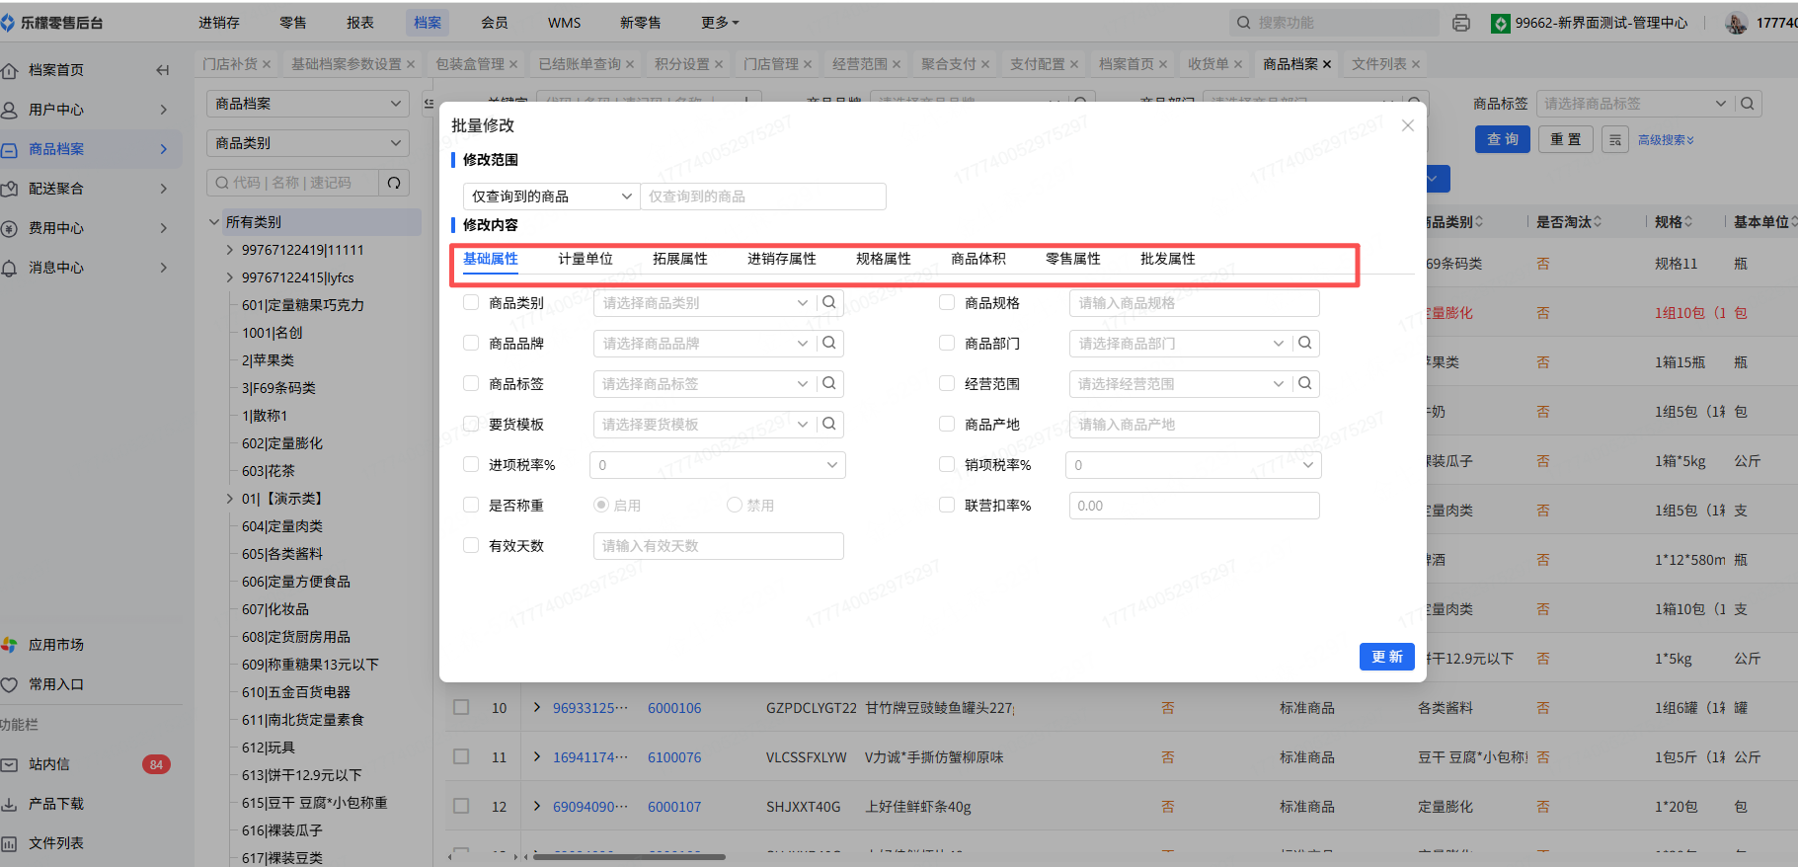Click the 请输入商品规格 input field
The width and height of the screenshot is (1798, 867).
point(1195,303)
